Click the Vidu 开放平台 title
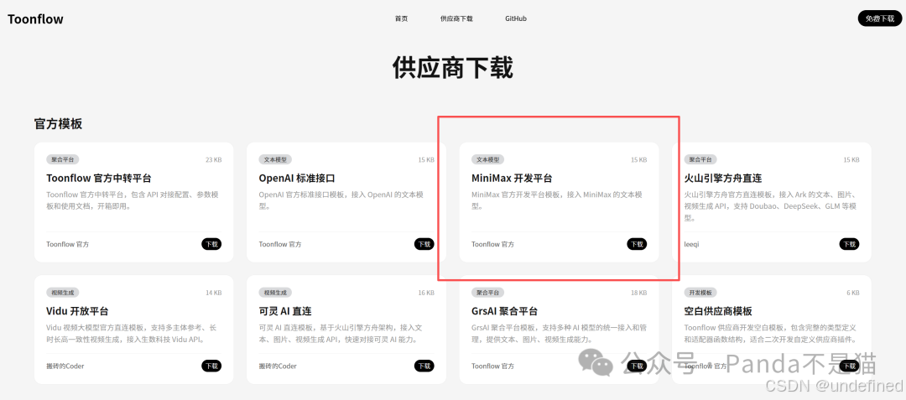The height and width of the screenshot is (400, 906). tap(77, 311)
